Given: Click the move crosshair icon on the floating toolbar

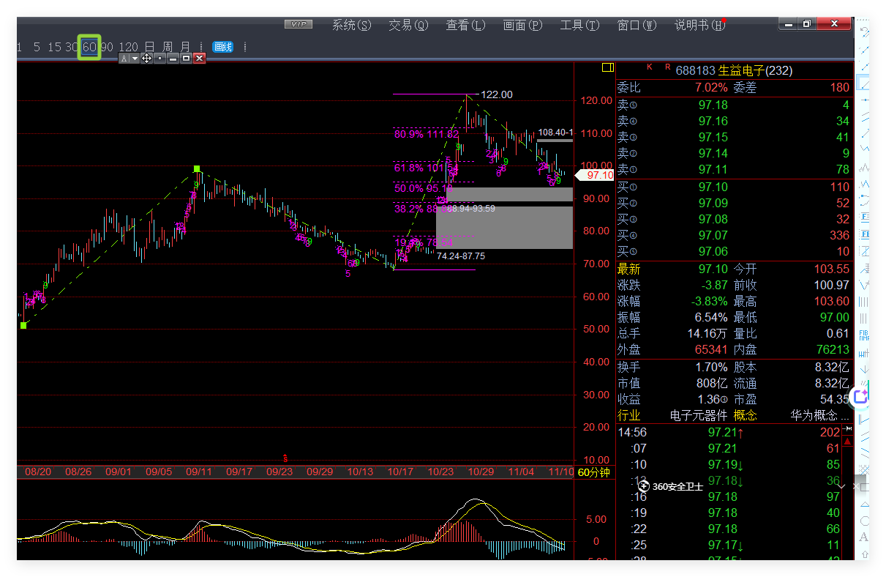Looking at the screenshot, I should click(x=146, y=58).
